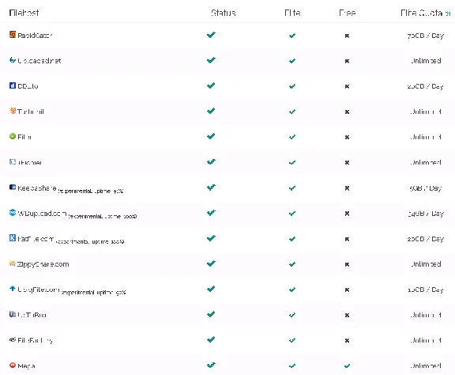Click the FileFactory filehost name
Viewport: 455px width, 375px height.
pos(35,340)
